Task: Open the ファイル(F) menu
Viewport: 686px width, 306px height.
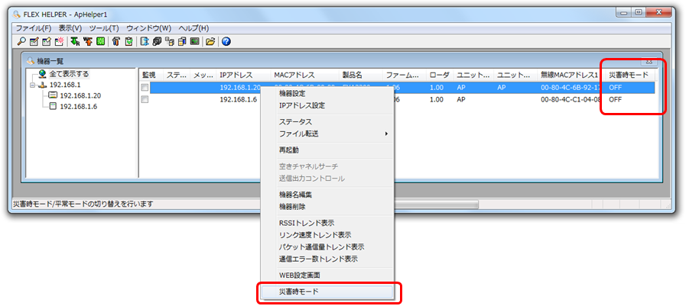Action: pyautogui.click(x=34, y=28)
